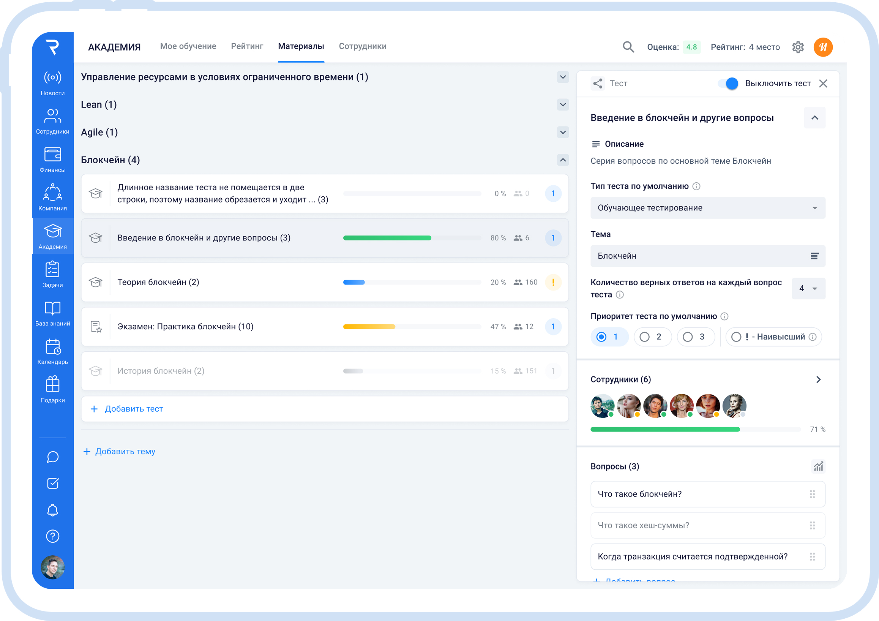This screenshot has width=879, height=621.
Task: Open chat bubble icon in sidebar
Action: tap(52, 457)
